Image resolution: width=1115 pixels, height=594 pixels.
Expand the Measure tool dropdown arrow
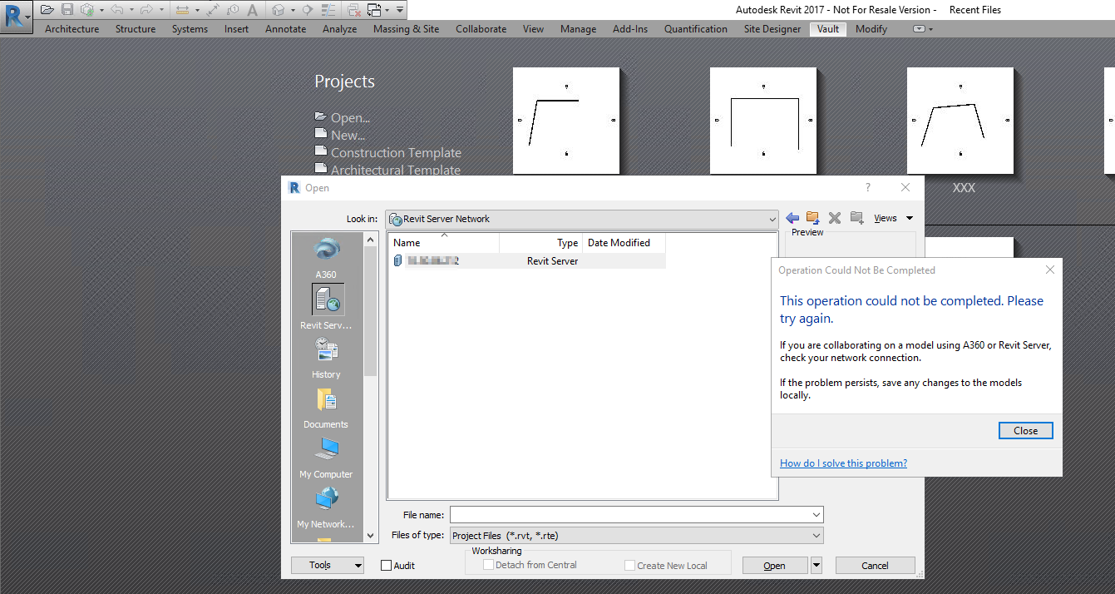pos(197,10)
